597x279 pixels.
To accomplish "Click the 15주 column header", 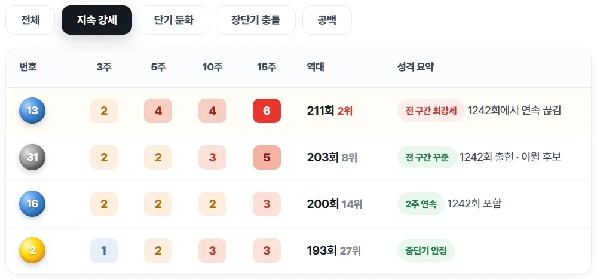I will click(267, 68).
